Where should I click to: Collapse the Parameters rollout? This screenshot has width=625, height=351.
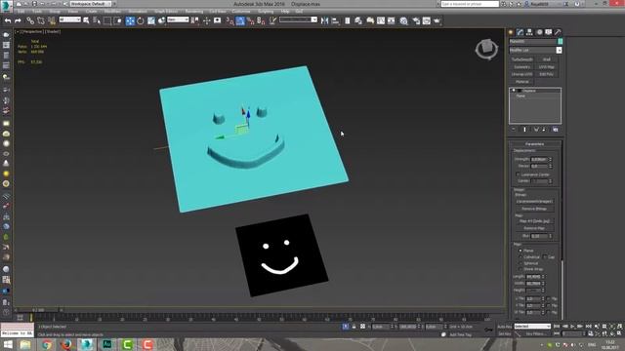[x=534, y=144]
